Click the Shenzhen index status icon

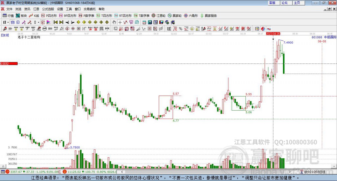click(x=65, y=172)
